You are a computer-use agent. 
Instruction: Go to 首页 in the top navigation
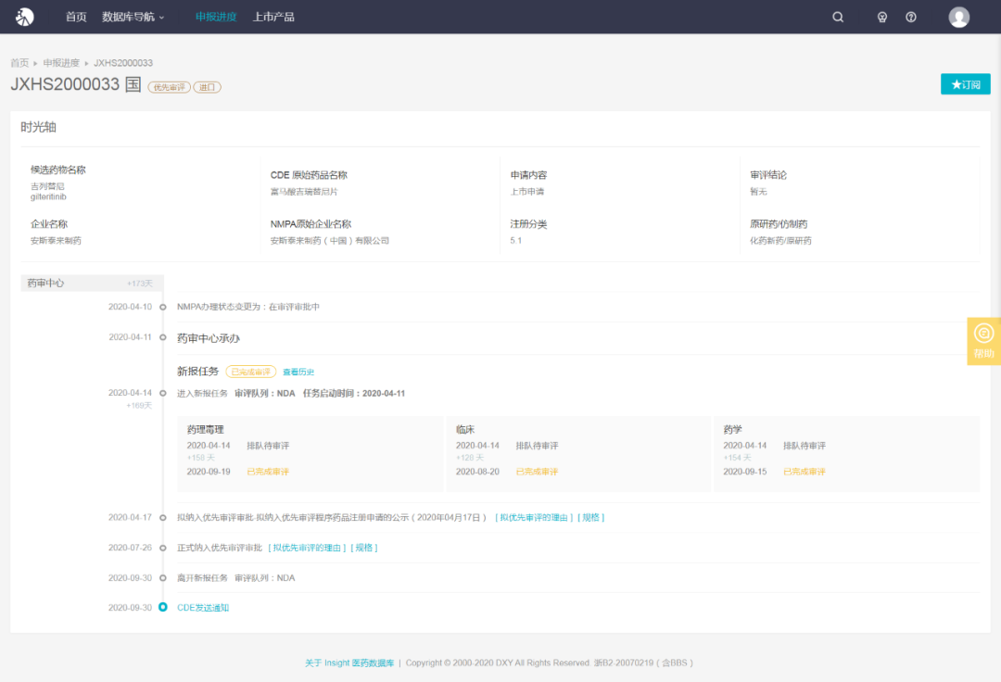tap(76, 17)
